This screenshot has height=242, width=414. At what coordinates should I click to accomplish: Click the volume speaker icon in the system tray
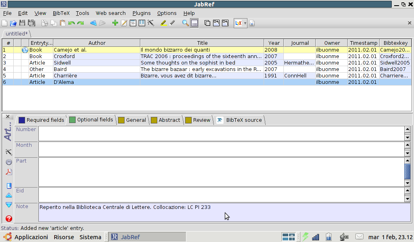click(344, 237)
